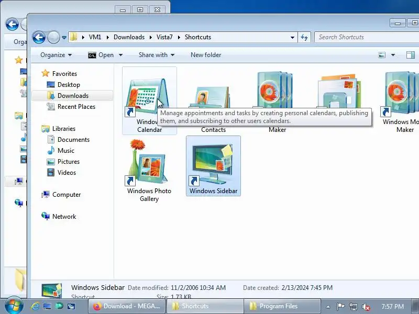Click Downloads in the address breadcrumb
This screenshot has width=419, height=314.
[129, 37]
